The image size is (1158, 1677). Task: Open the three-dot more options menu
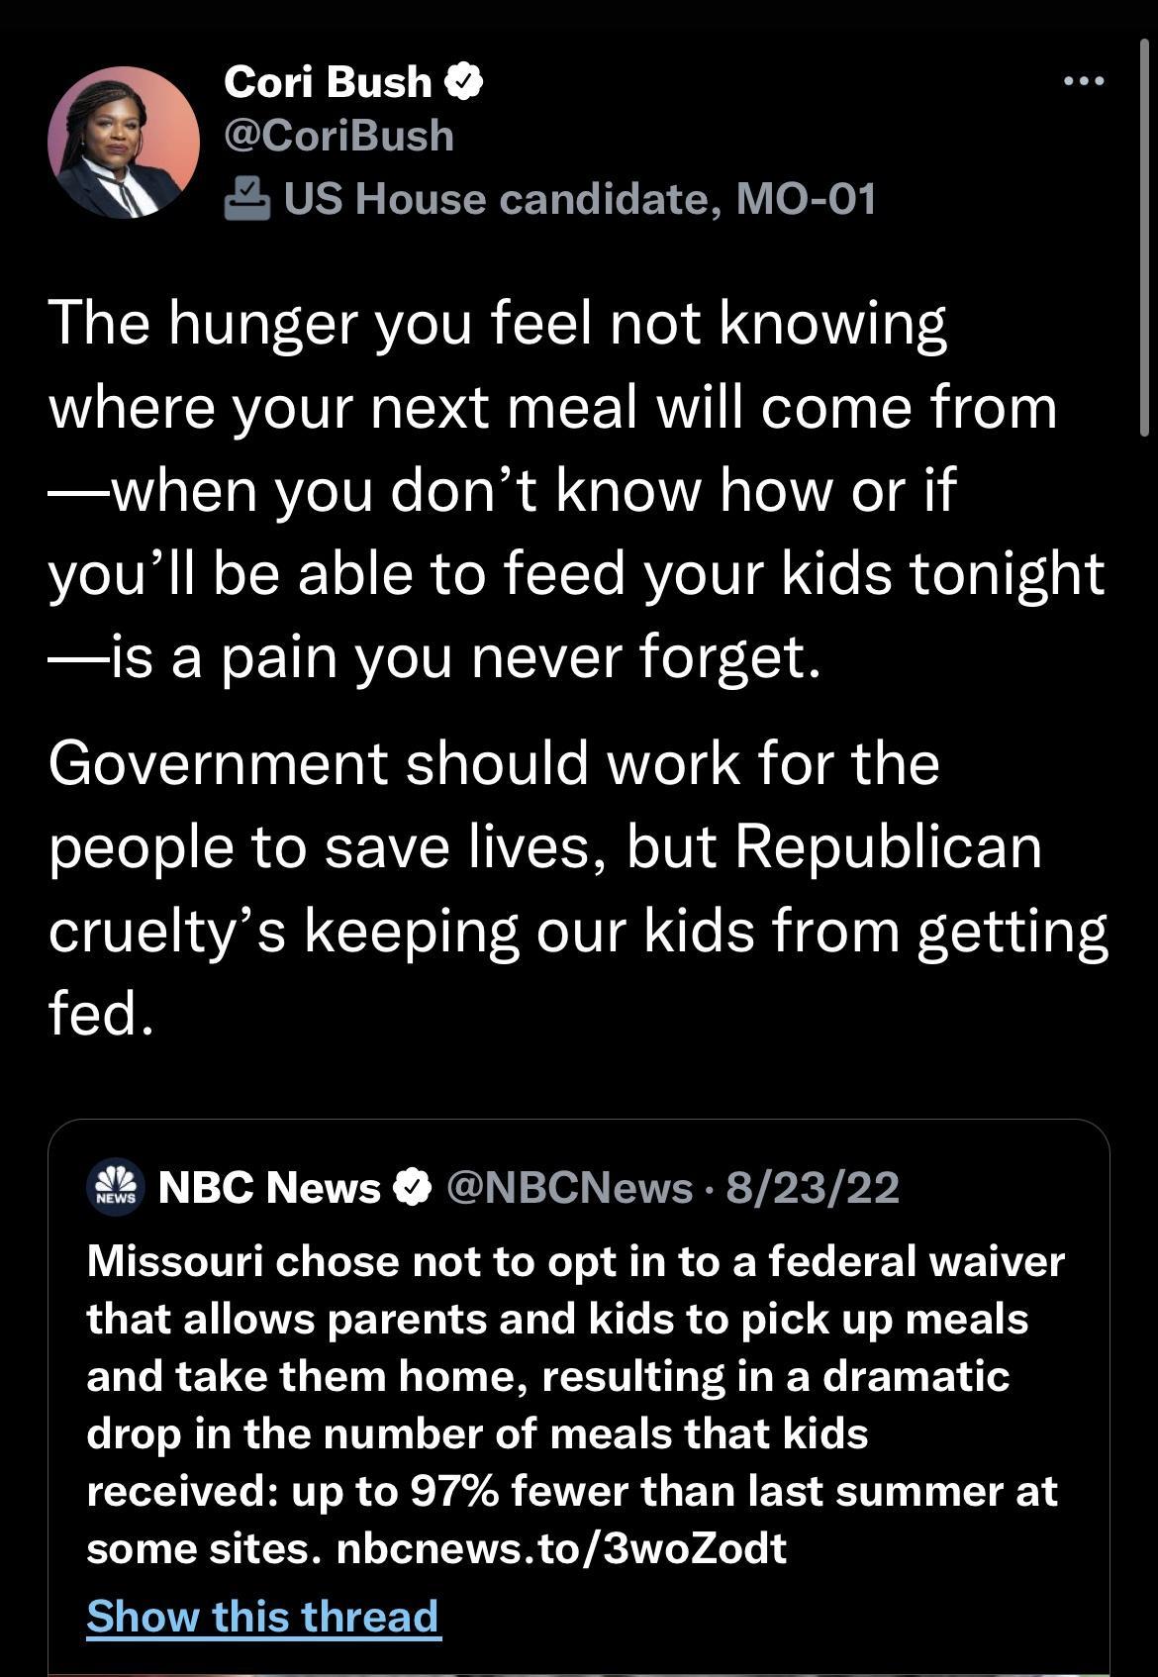click(1084, 81)
